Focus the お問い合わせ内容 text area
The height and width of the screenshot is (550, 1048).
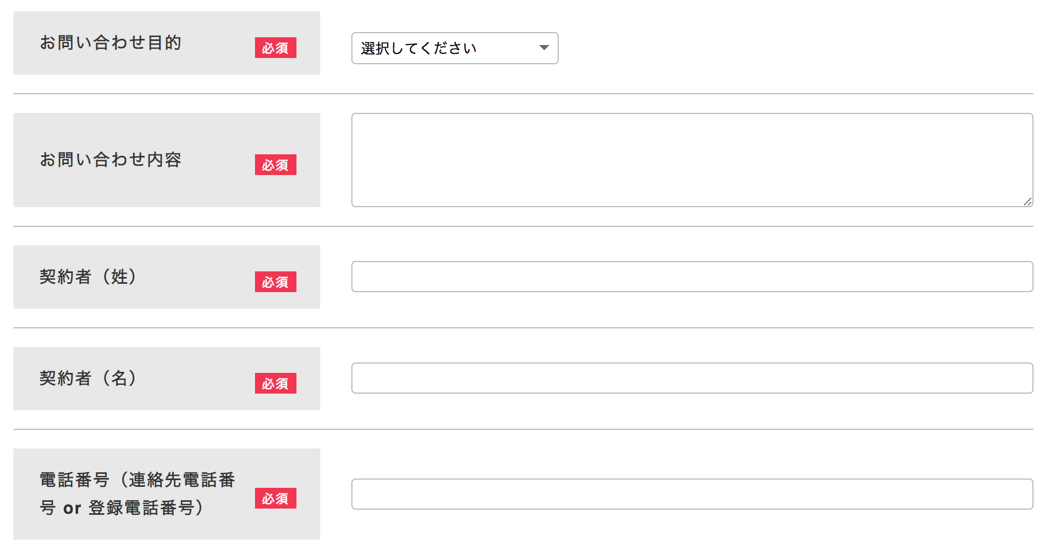pyautogui.click(x=691, y=160)
